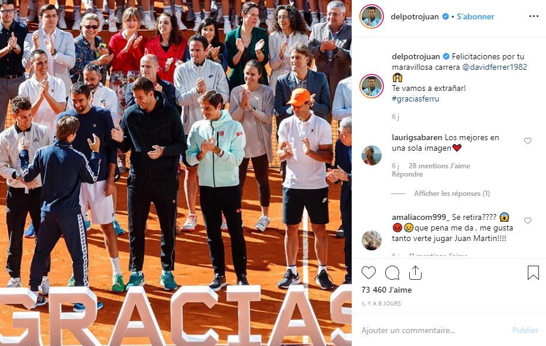Share the post using the share icon
546x346 pixels.
[415, 273]
